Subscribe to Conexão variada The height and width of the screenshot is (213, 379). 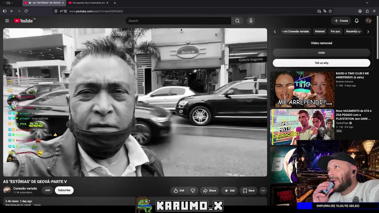coord(64,190)
